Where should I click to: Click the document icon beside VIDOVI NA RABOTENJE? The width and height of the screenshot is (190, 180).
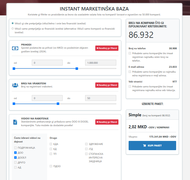click(15, 122)
